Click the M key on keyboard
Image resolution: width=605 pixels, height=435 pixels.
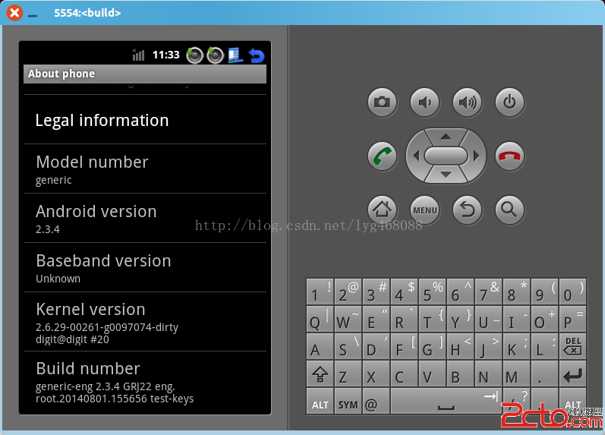click(x=516, y=374)
